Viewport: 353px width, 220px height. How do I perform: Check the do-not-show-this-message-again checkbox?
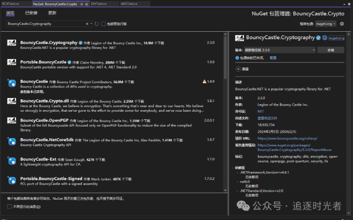point(9,206)
